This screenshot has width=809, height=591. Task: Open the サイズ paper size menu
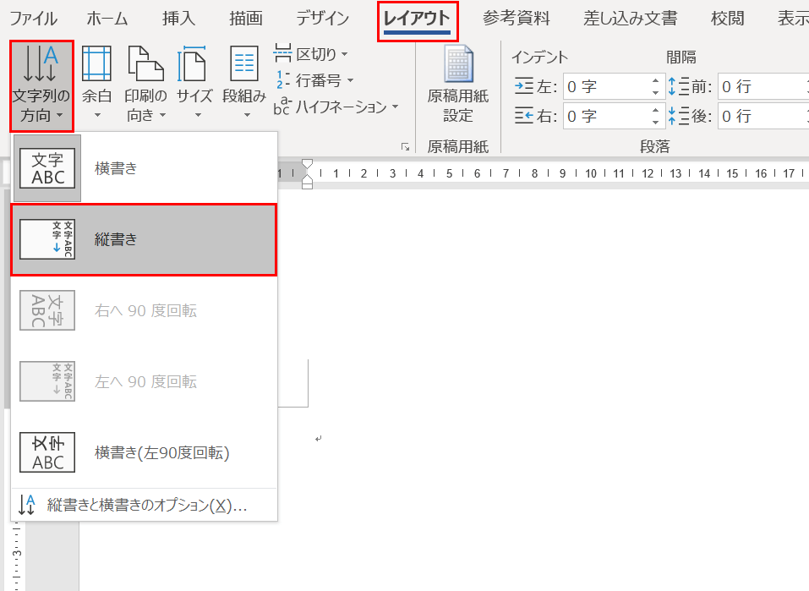pyautogui.click(x=194, y=84)
